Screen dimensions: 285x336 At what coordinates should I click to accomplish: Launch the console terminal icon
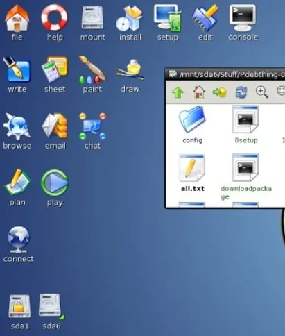(243, 17)
